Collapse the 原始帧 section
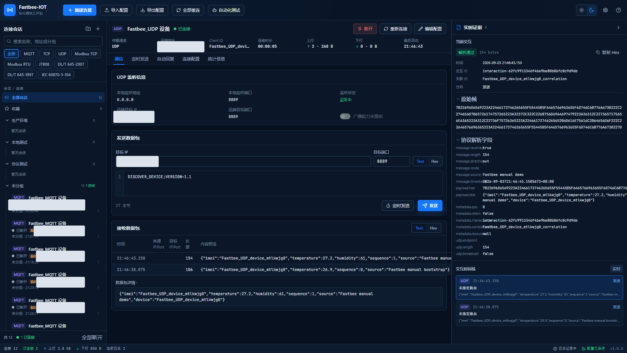This screenshot has width=627, height=353. tap(458, 99)
